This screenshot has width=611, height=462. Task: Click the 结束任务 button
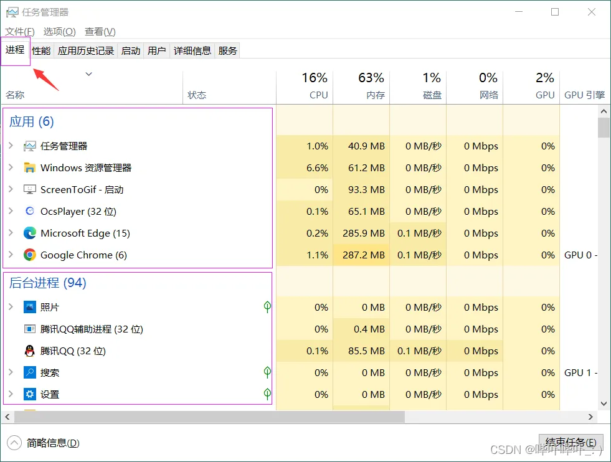tap(571, 443)
